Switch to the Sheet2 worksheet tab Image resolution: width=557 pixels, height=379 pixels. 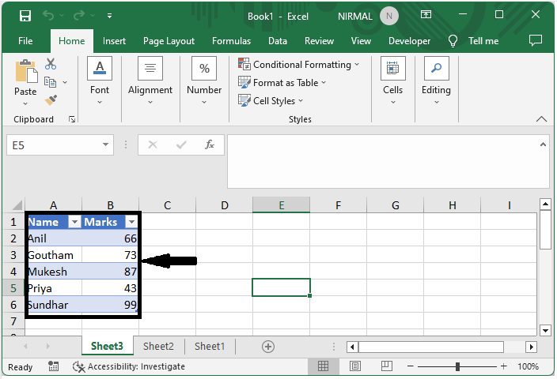158,346
